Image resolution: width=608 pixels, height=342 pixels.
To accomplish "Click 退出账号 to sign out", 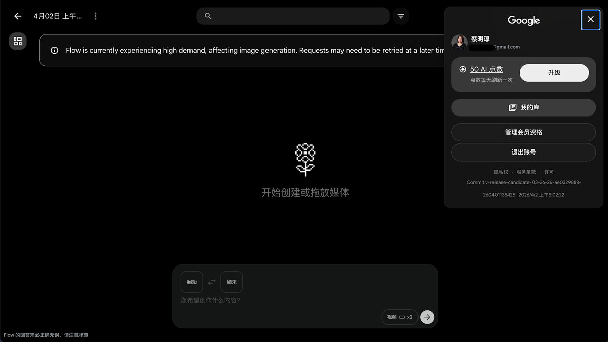I will click(x=523, y=152).
